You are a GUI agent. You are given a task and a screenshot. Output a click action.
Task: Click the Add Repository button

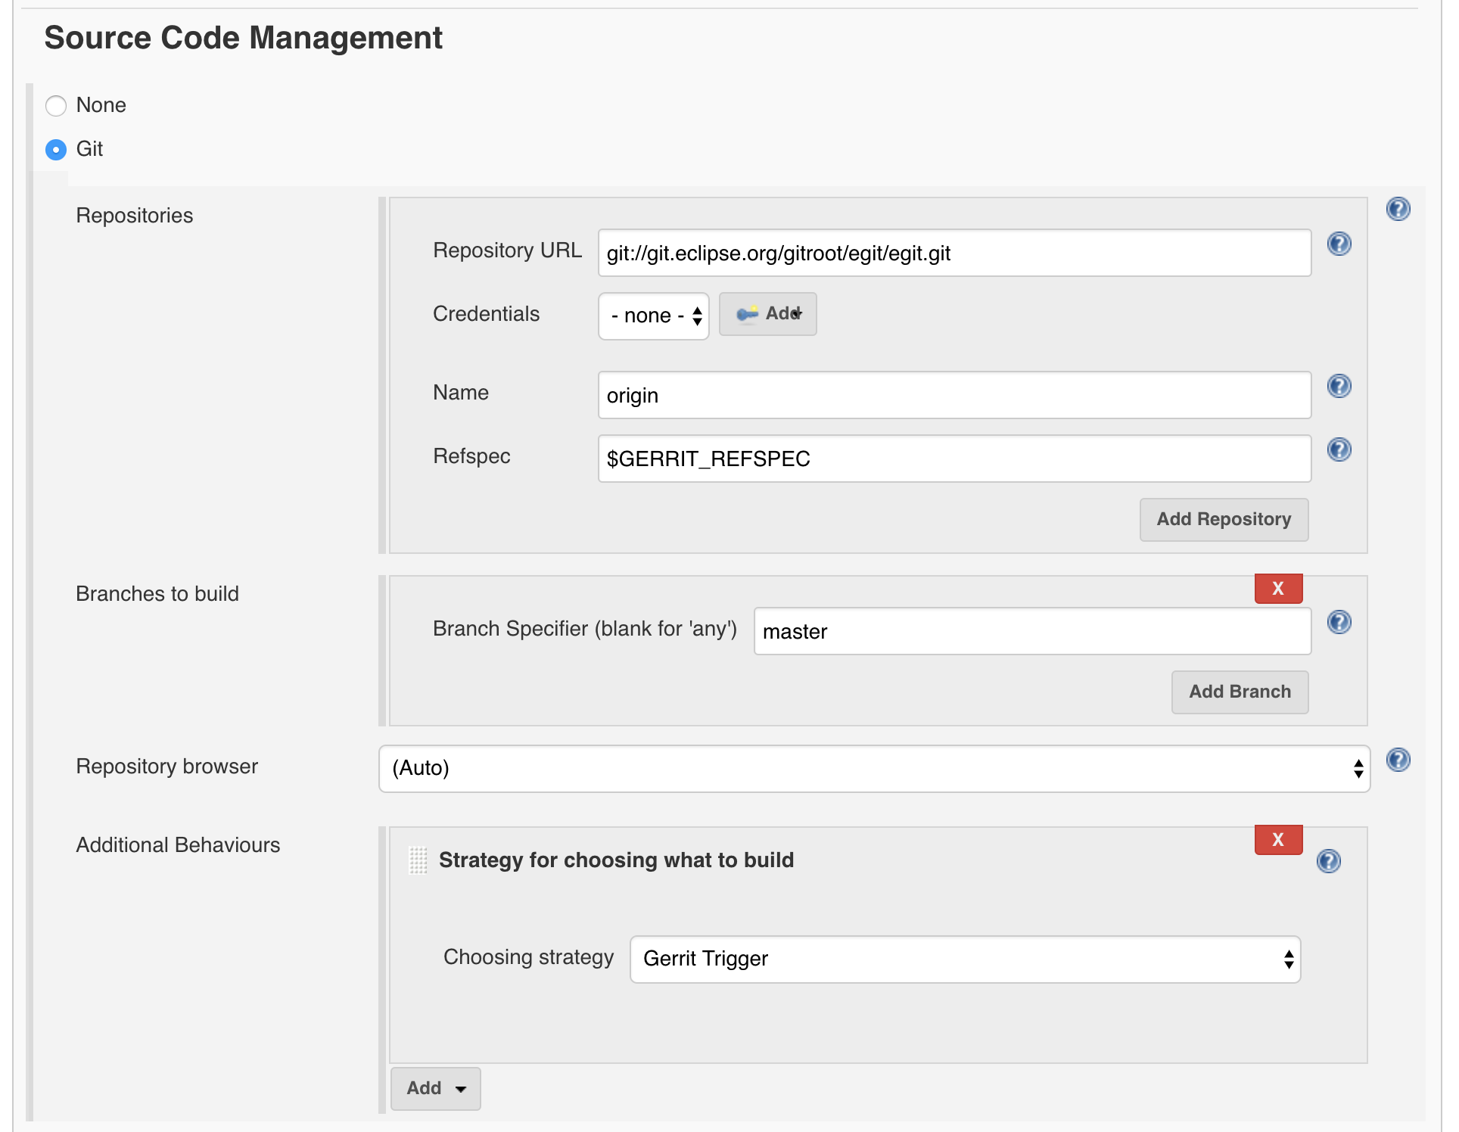click(1224, 519)
